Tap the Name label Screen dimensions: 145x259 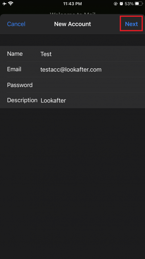[15, 54]
